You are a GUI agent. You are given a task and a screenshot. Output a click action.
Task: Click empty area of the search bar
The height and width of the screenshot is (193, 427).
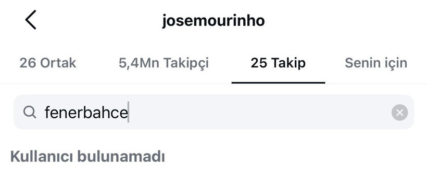(259, 112)
